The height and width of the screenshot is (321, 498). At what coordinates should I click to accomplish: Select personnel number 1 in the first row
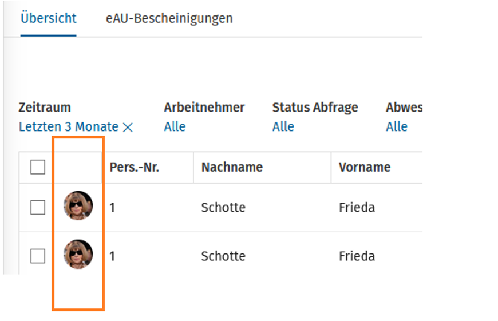tap(112, 208)
